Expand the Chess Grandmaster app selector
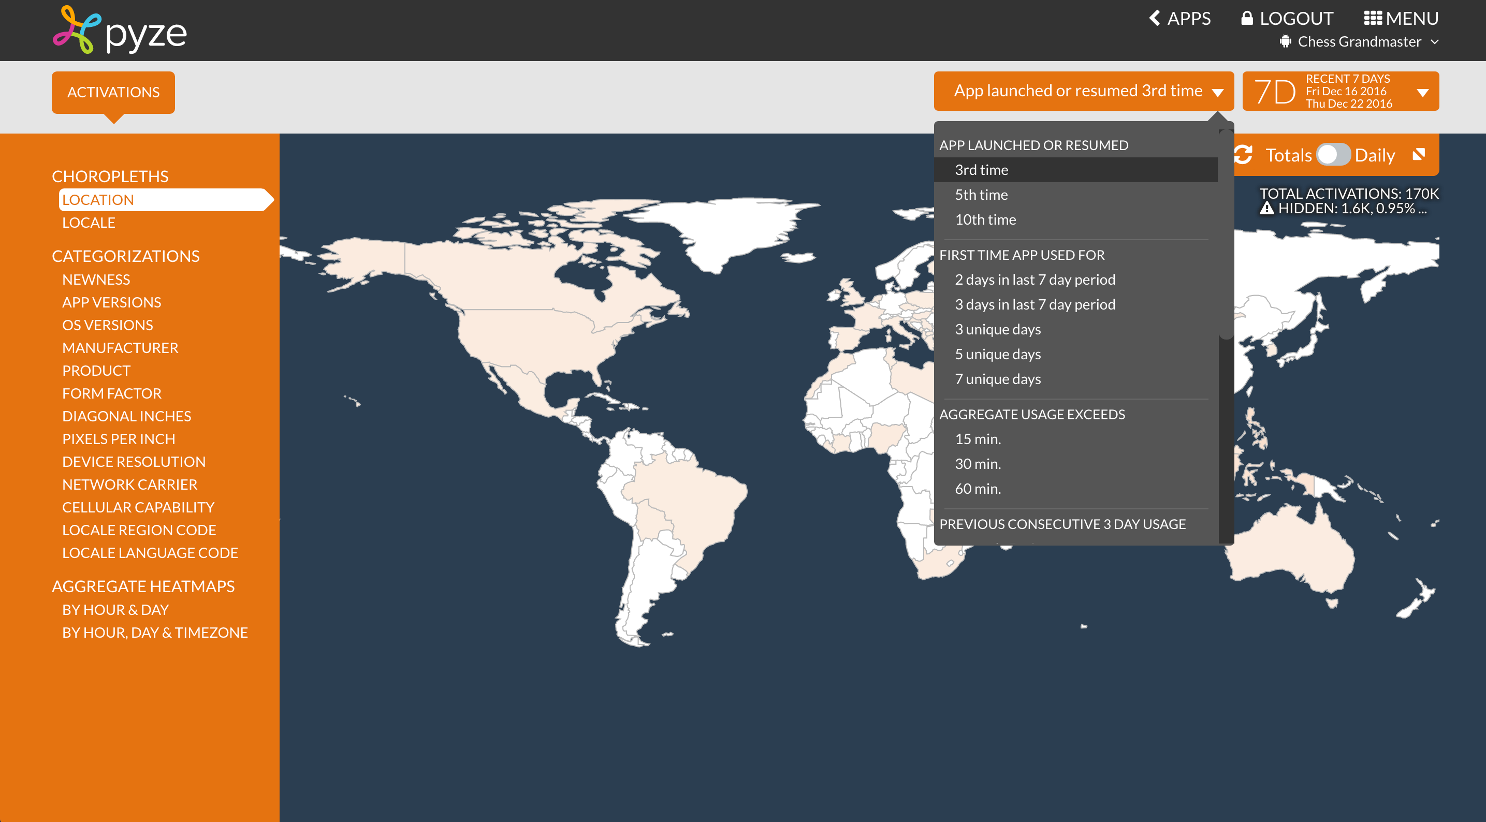Viewport: 1486px width, 822px height. (1434, 42)
